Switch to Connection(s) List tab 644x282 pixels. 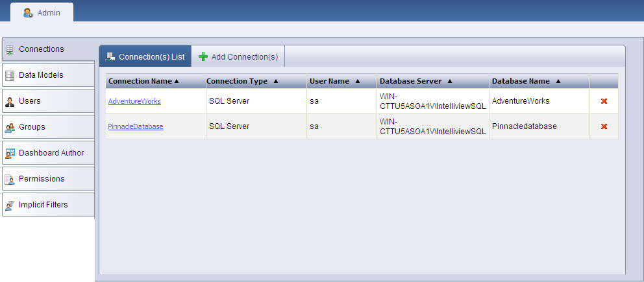(x=145, y=57)
